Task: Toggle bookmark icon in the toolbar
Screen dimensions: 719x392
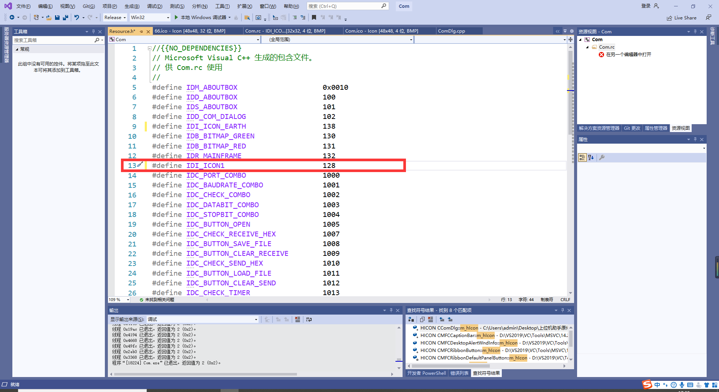Action: pyautogui.click(x=314, y=17)
